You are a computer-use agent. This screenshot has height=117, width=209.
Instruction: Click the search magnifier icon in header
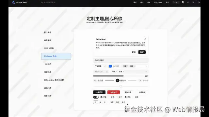pos(42,2)
